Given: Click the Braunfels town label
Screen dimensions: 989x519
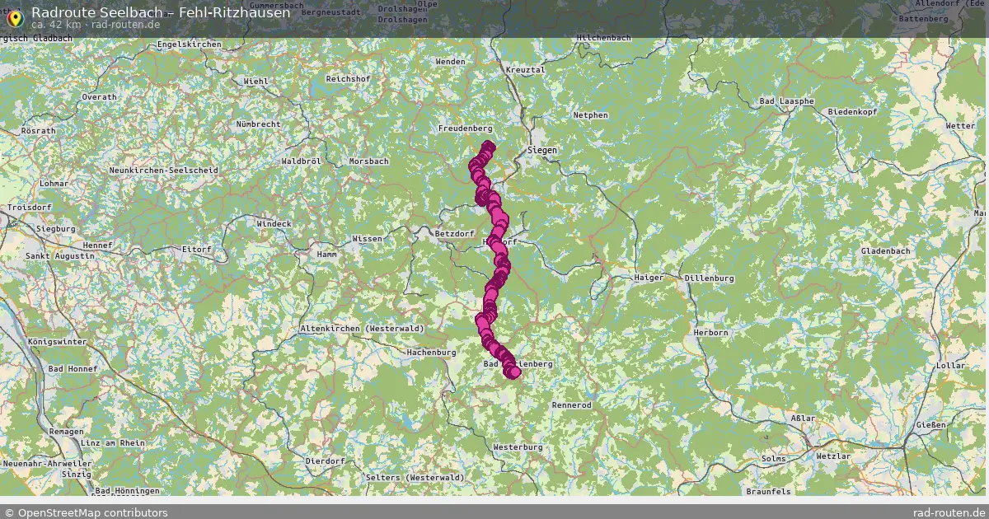Looking at the screenshot, I should [768, 492].
